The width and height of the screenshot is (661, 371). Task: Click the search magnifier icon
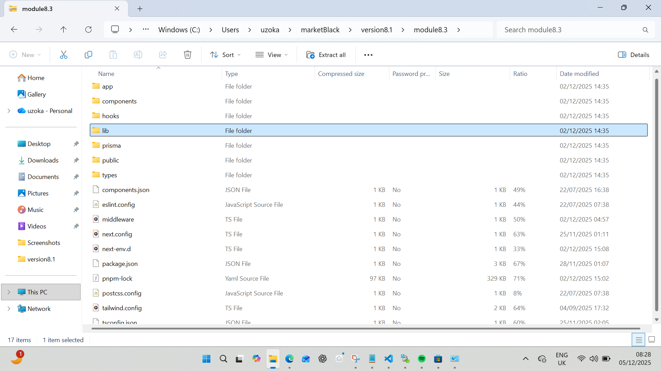coord(645,30)
